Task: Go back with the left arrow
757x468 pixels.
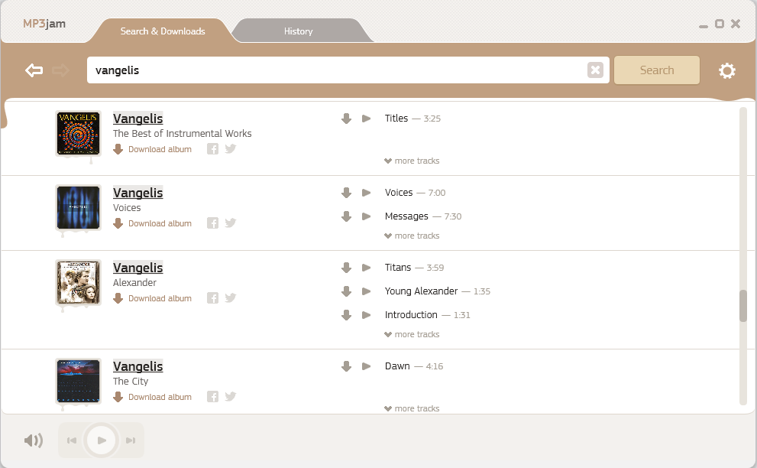Action: click(x=34, y=70)
